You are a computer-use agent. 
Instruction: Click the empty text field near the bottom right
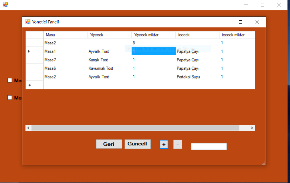pos(209,146)
